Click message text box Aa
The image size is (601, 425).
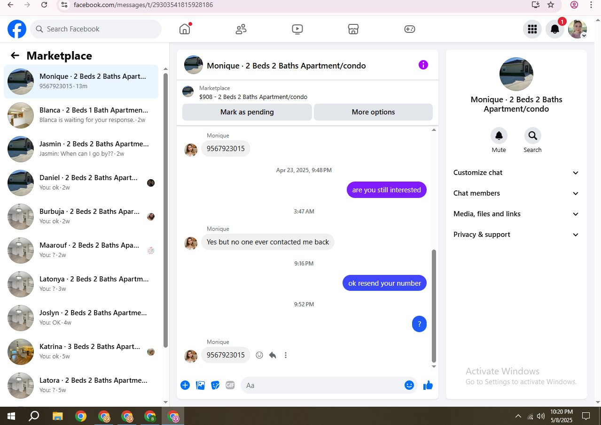coord(322,385)
